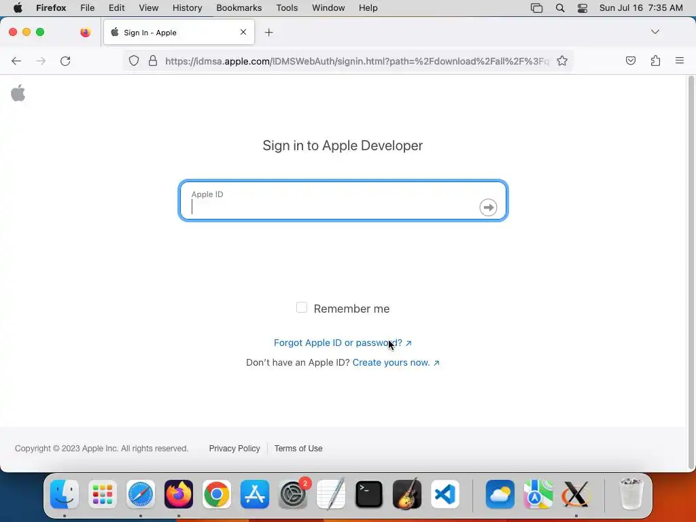Open the View menu
This screenshot has height=522, width=696.
pyautogui.click(x=149, y=8)
